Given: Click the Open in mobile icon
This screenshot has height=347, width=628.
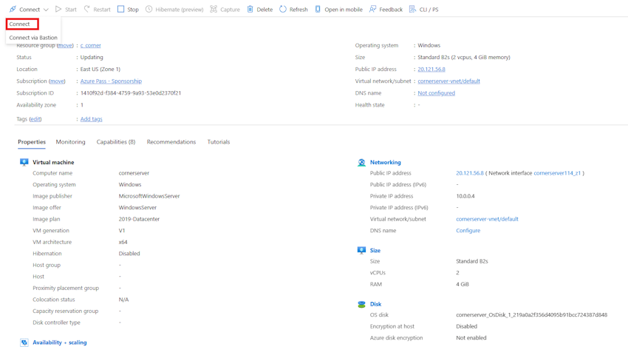Looking at the screenshot, I should (318, 10).
